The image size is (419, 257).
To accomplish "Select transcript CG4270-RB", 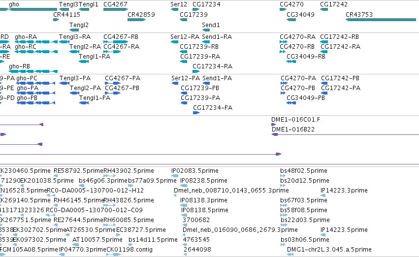I will [x=297, y=46].
